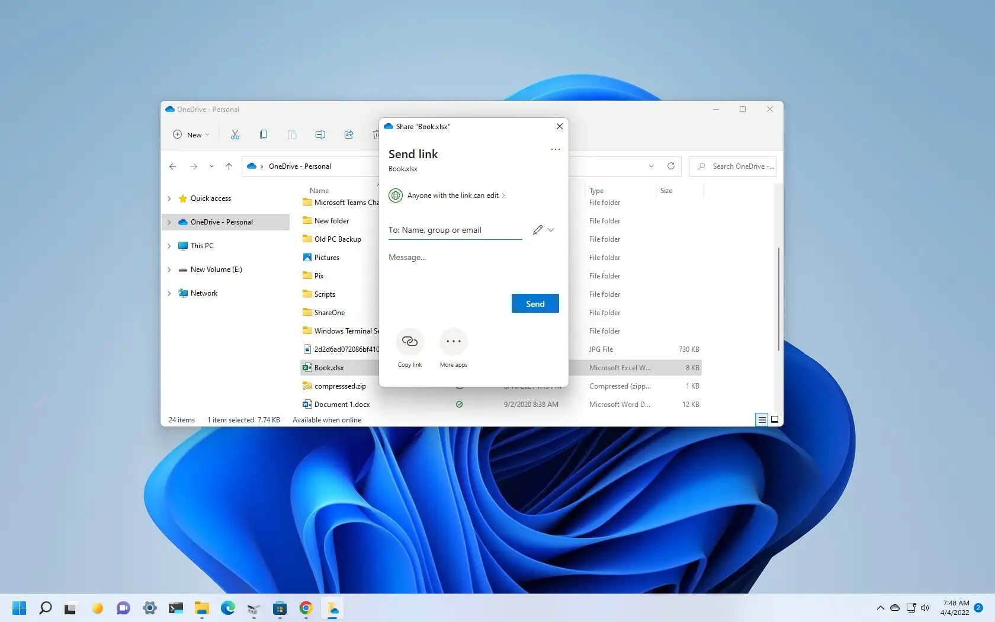This screenshot has width=995, height=622.
Task: Activate the details view toggle in status bar
Action: click(x=762, y=419)
